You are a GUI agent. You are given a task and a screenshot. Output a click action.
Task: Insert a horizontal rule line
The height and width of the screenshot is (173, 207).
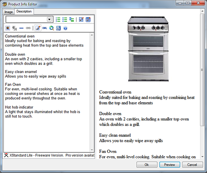[22, 28]
